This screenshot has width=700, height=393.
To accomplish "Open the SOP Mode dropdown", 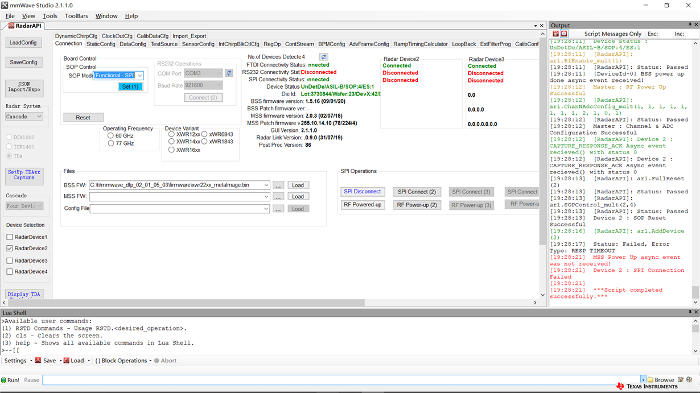I will [140, 76].
